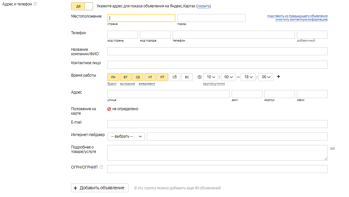Screen dimensions: 349x197
Task: Click 'очистить контактную информацию' link
Action: [301, 19]
